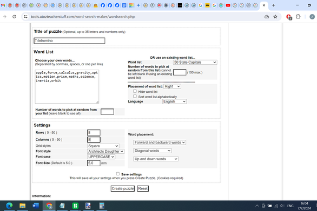This screenshot has width=317, height=211.
Task: Switch to the yellow icon tab
Action: click(x=207, y=5)
